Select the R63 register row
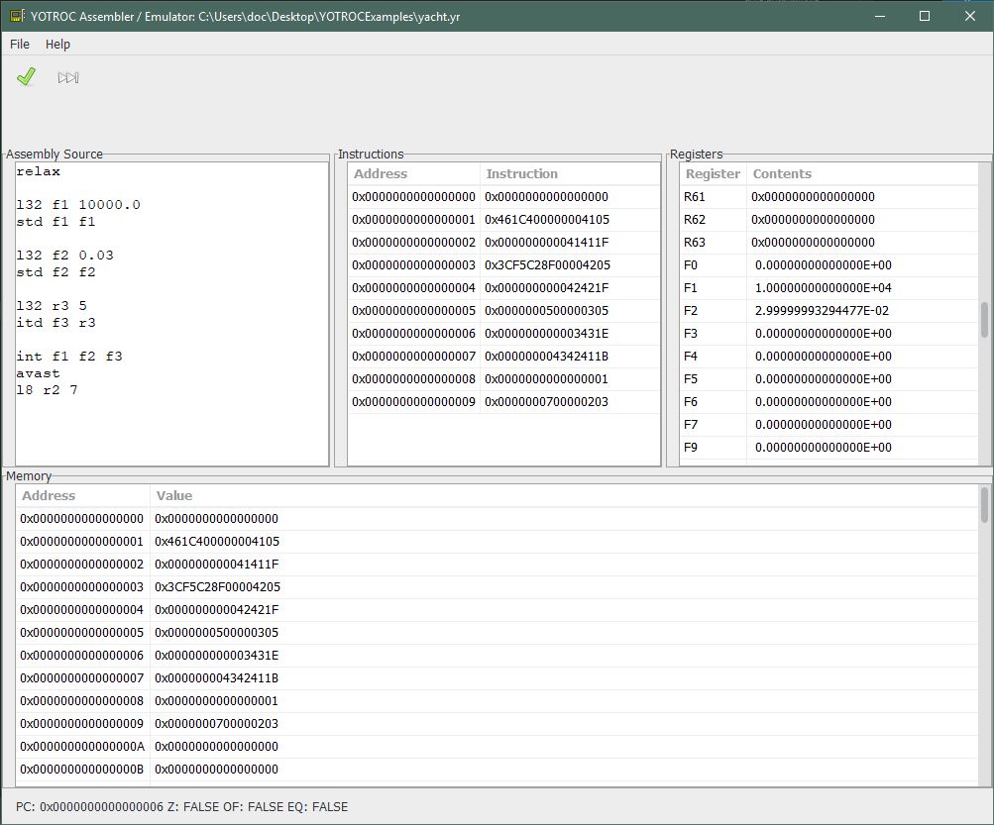The height and width of the screenshot is (825, 994). 828,242
